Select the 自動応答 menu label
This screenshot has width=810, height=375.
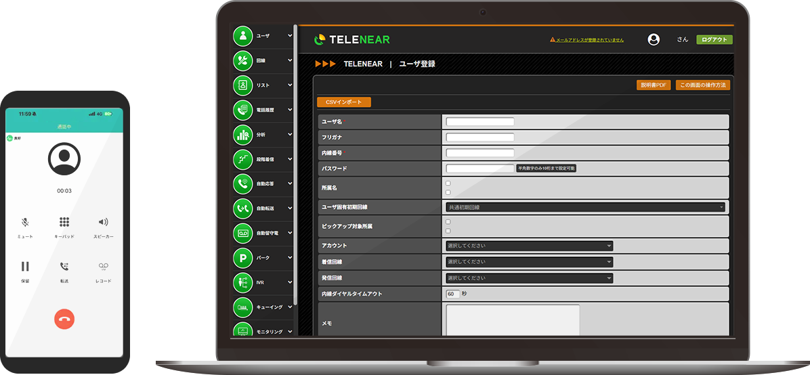coord(265,184)
